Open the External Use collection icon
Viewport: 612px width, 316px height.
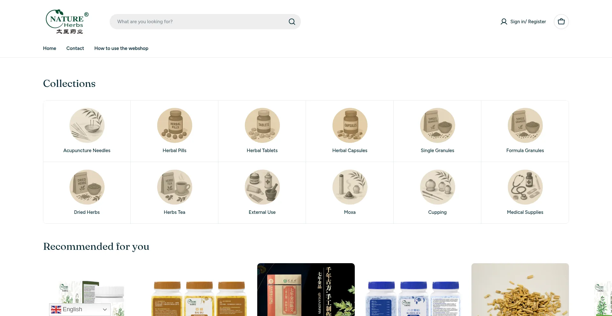point(262,187)
